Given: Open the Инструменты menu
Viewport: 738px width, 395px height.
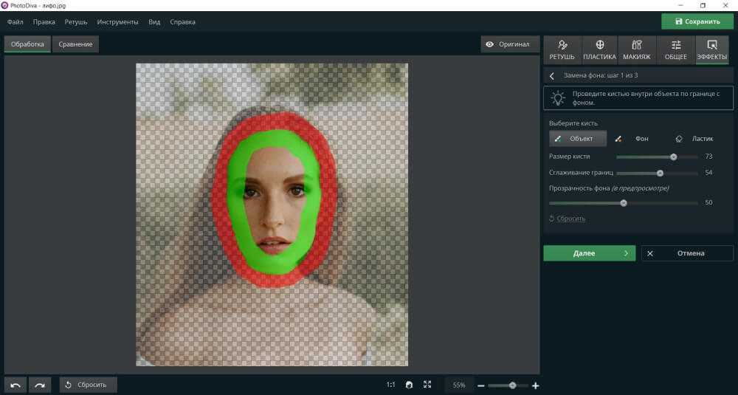Looking at the screenshot, I should click(117, 22).
